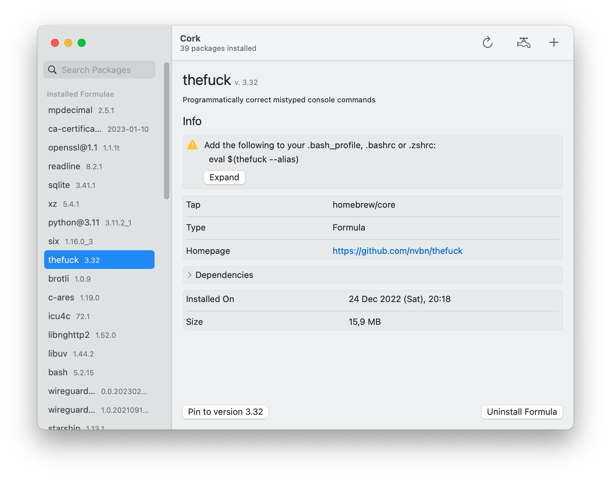The image size is (611, 479).
Task: Click the 'v. 3.32' version label
Action: pyautogui.click(x=246, y=82)
